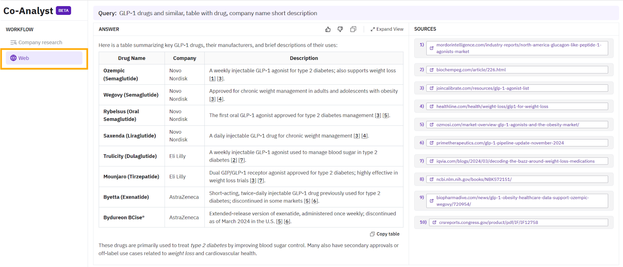Image resolution: width=623 pixels, height=267 pixels.
Task: Click external link icon beside healthline source
Action: [431, 106]
